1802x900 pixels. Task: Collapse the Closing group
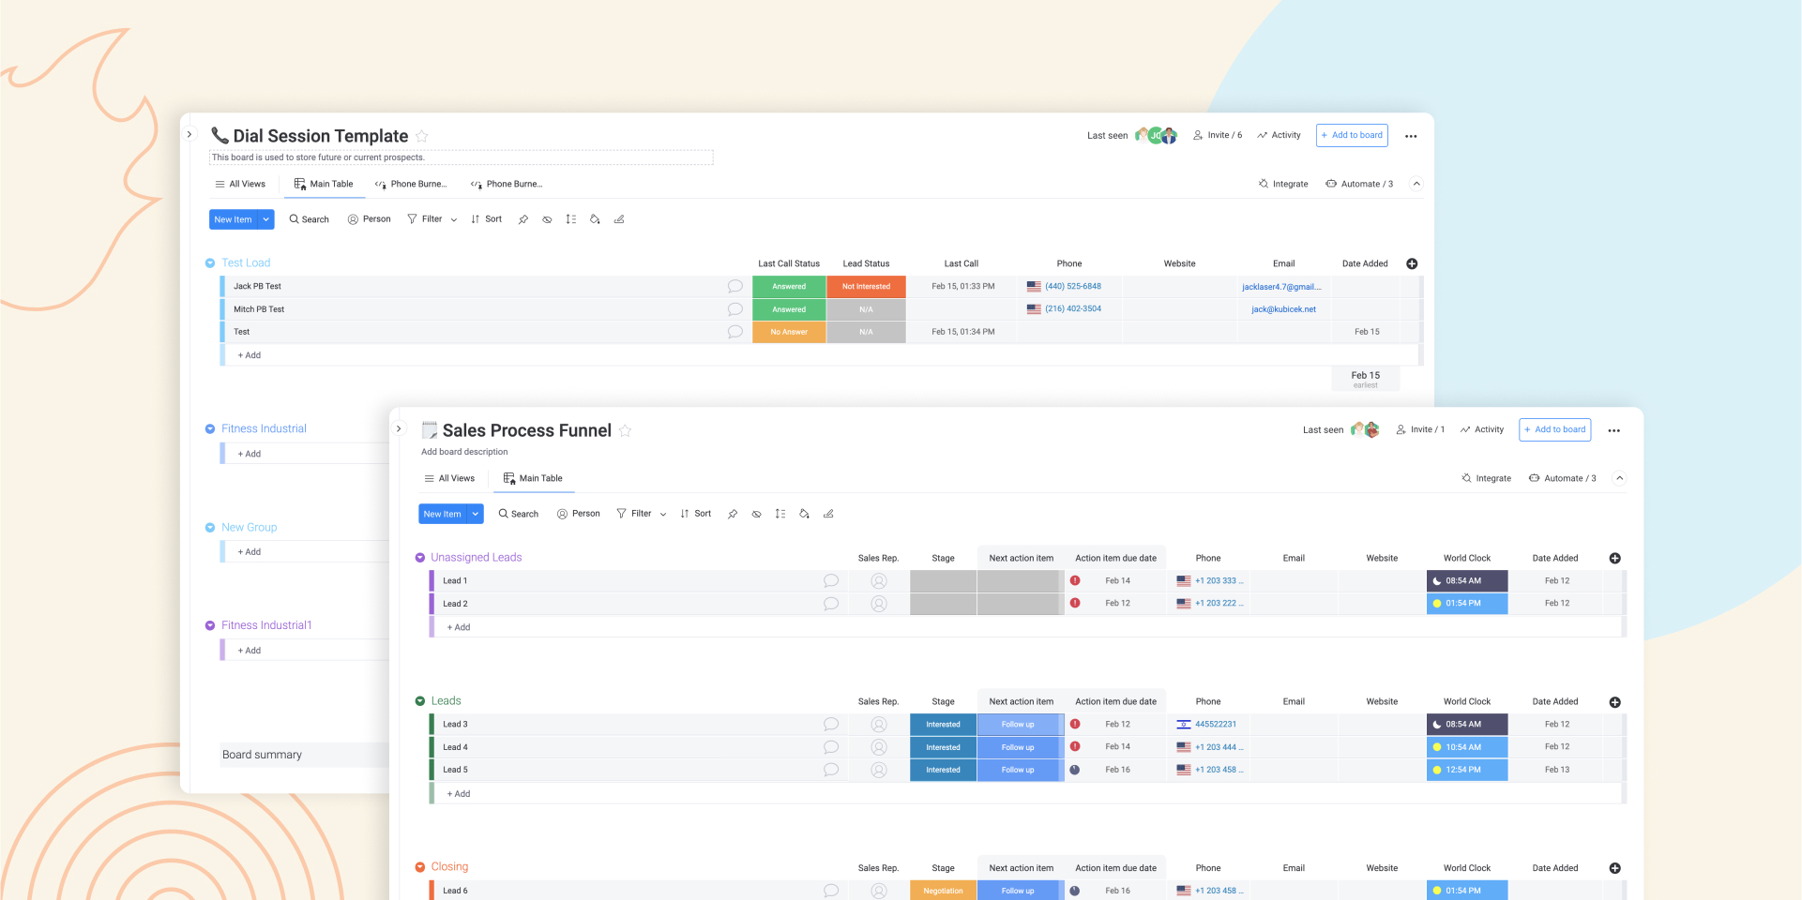tap(420, 867)
